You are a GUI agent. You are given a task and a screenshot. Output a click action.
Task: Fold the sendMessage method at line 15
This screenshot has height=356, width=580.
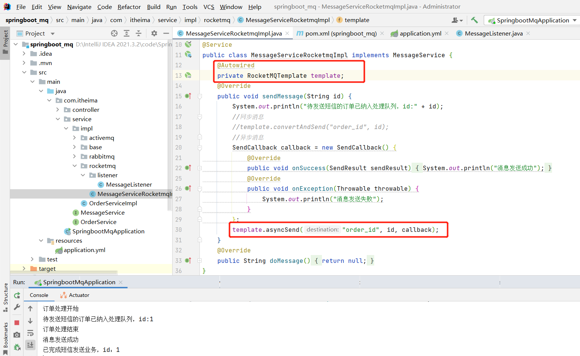(200, 96)
